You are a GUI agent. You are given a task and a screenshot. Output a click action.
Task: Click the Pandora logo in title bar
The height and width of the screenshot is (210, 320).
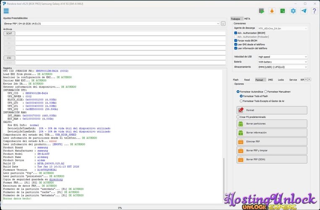pyautogui.click(x=4, y=3)
